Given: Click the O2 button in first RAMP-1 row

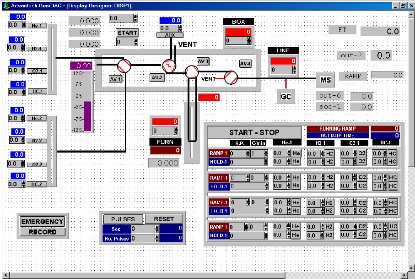Looking at the screenshot, I should point(362,153).
